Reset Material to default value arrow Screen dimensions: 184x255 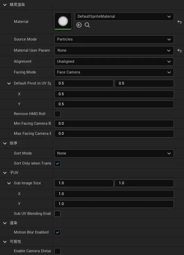click(x=179, y=22)
